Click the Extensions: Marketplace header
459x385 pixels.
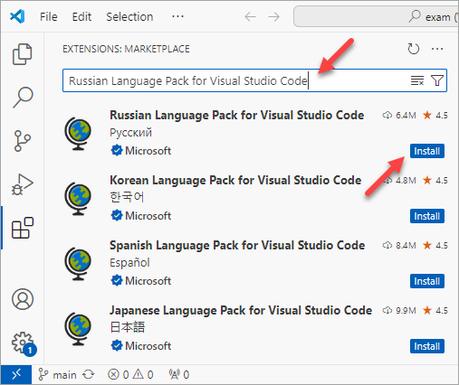pyautogui.click(x=126, y=49)
